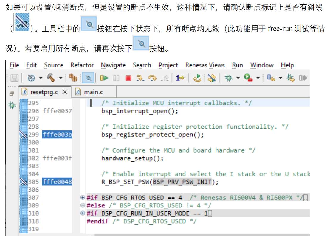The width and height of the screenshot is (330, 240).
Task: Click the horizontal scrollbar below editor
Action: 202,235
